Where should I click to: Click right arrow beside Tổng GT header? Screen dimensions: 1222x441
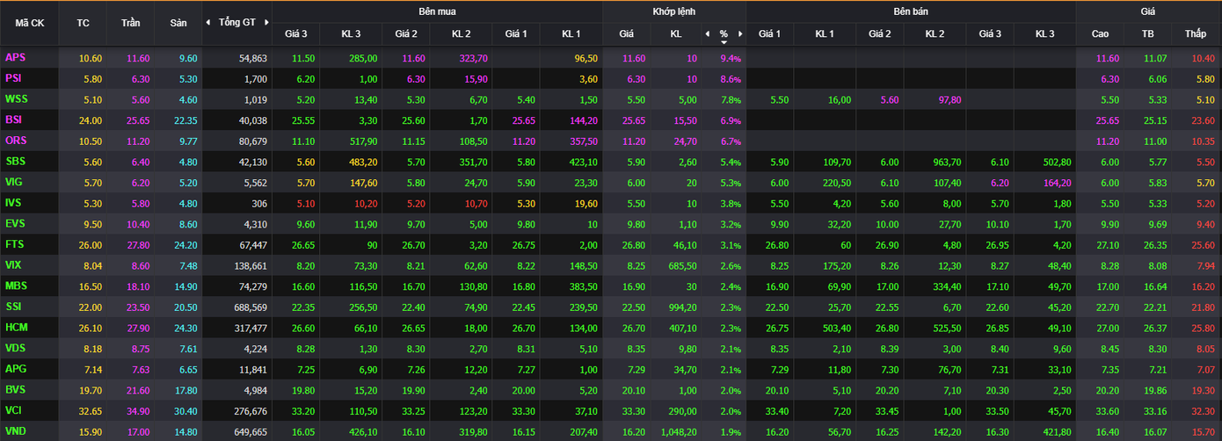tap(265, 23)
